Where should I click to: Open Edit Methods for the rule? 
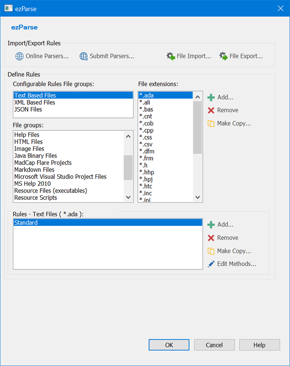point(232,264)
